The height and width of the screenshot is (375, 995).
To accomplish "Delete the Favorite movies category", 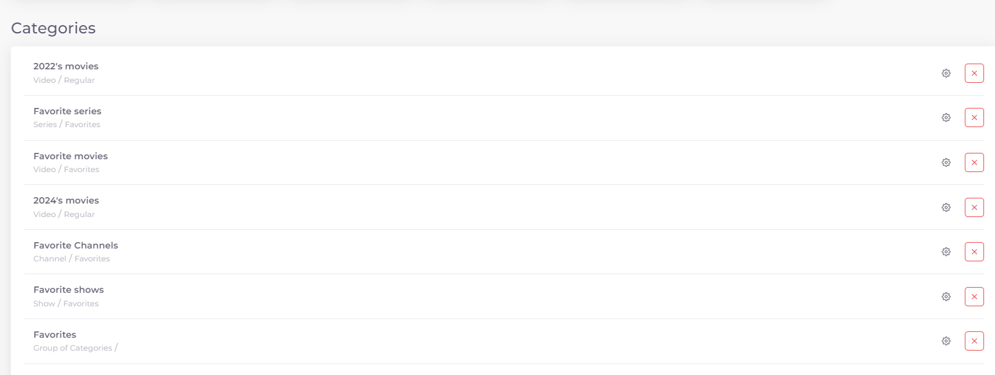I will (974, 162).
